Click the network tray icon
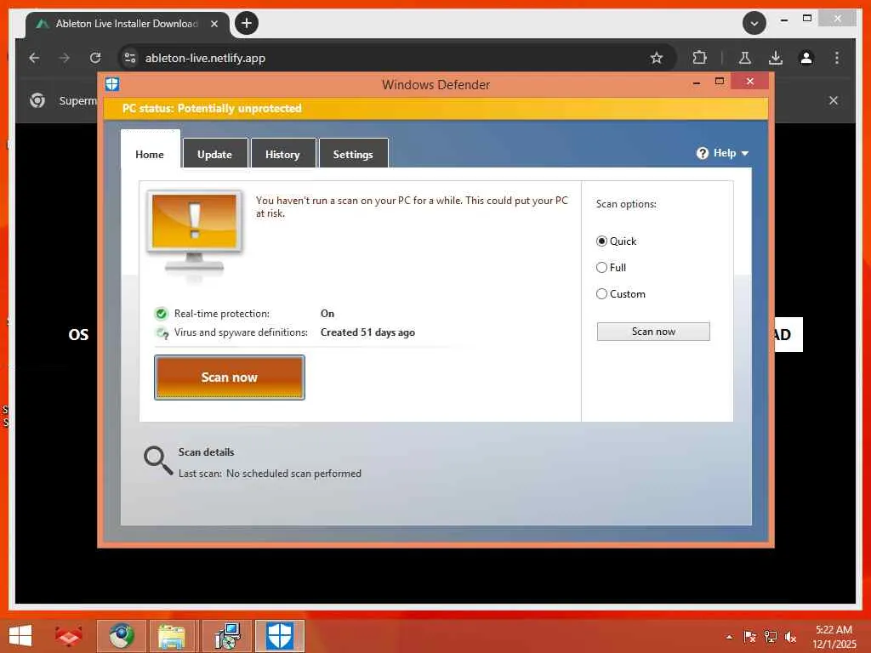871x653 pixels. click(x=771, y=637)
